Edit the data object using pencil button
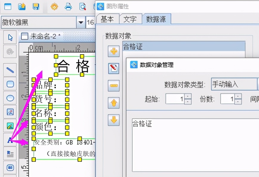259x177 pixels. (x=114, y=68)
